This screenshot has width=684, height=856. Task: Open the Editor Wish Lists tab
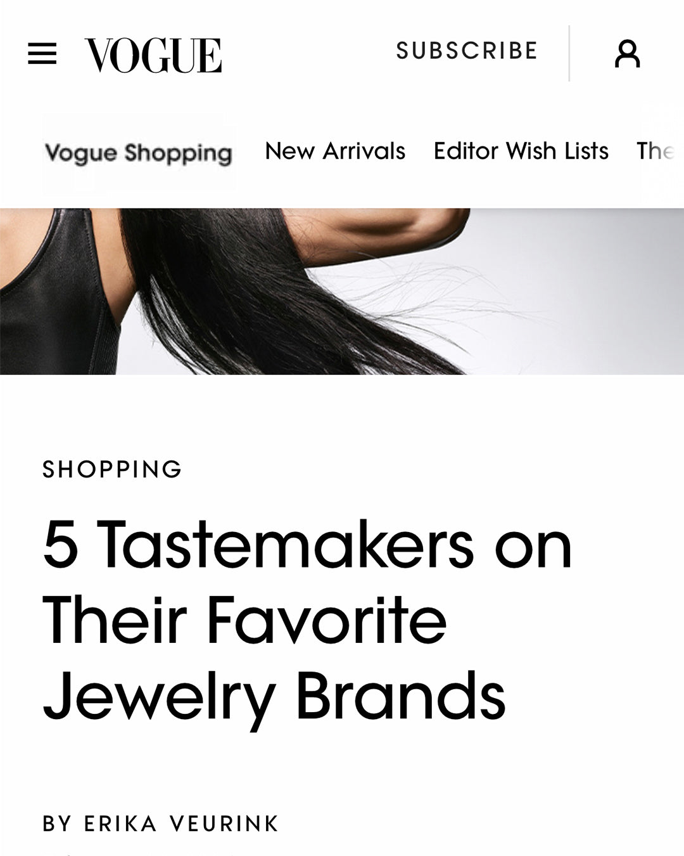tap(521, 152)
